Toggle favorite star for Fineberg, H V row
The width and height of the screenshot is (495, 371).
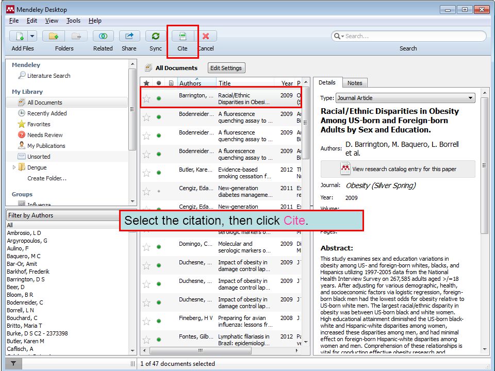click(x=146, y=322)
